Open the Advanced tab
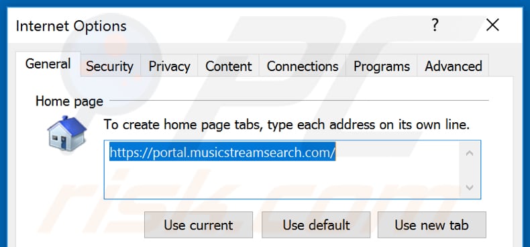530x247 pixels. coord(454,66)
